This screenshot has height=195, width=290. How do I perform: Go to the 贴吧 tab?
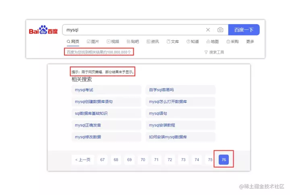coord(133,41)
